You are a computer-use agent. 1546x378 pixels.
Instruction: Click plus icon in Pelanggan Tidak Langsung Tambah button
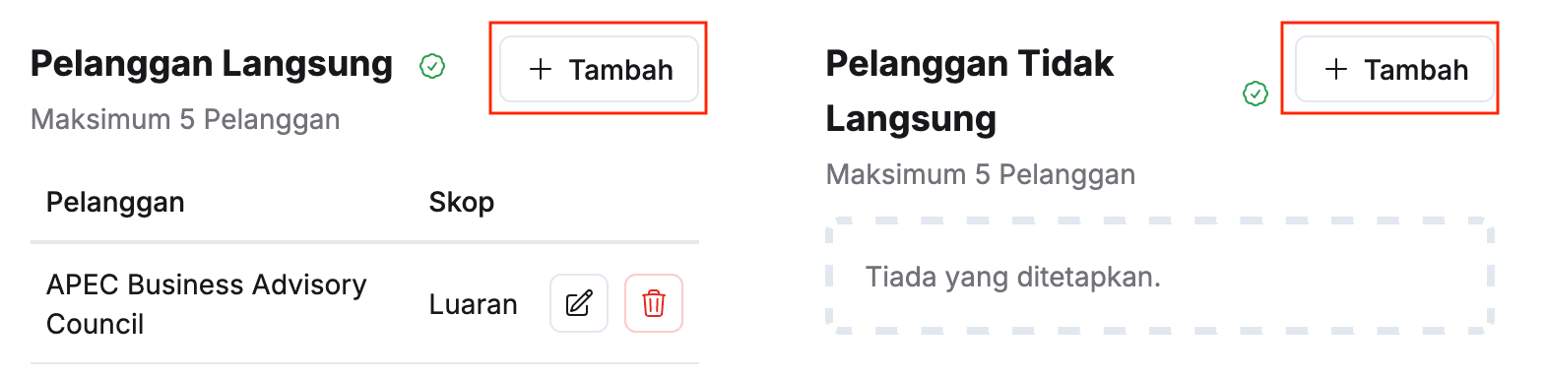(x=1335, y=69)
